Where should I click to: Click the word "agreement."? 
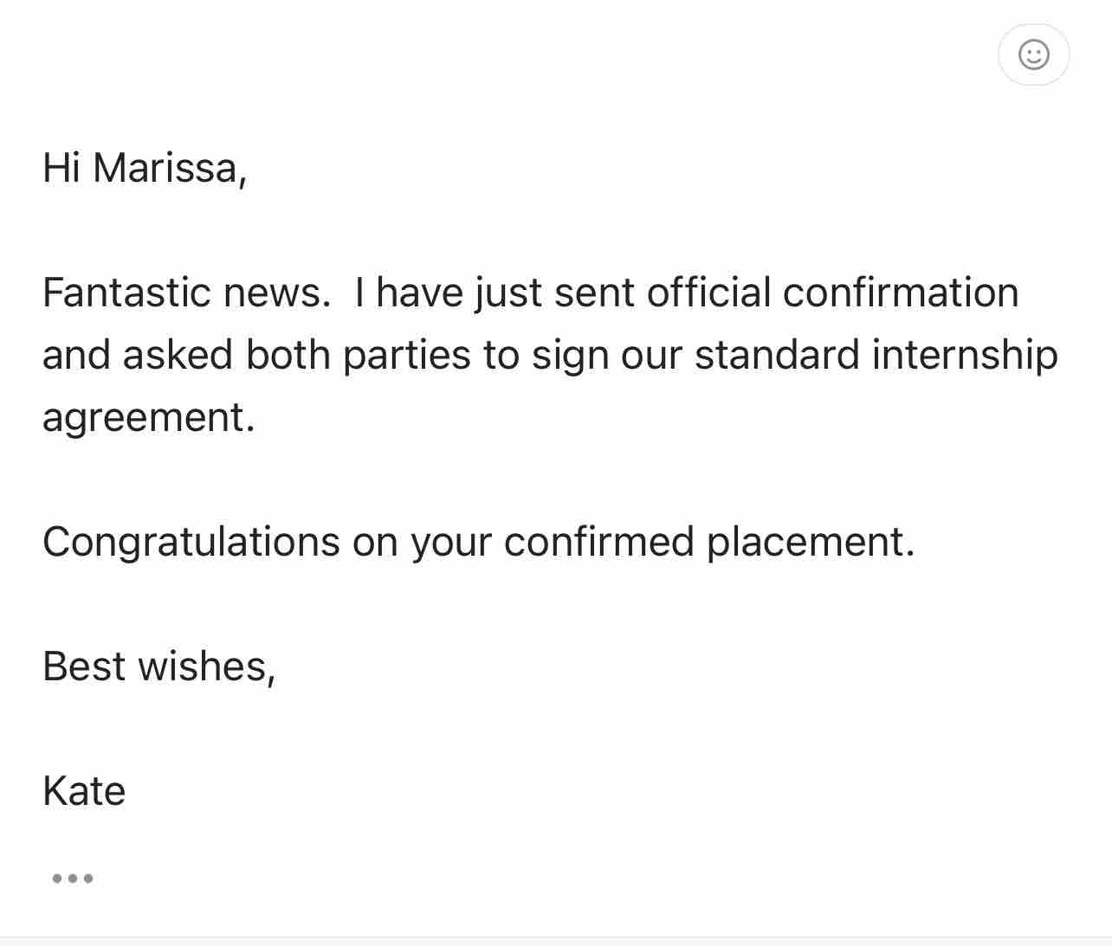coord(148,417)
